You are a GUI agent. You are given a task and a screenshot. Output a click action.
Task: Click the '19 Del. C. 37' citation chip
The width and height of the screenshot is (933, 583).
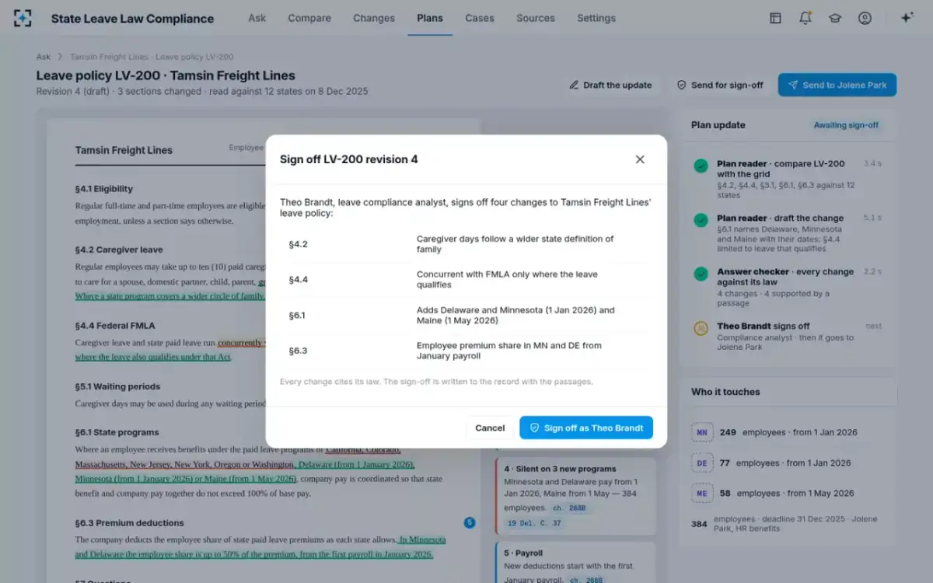click(x=533, y=523)
